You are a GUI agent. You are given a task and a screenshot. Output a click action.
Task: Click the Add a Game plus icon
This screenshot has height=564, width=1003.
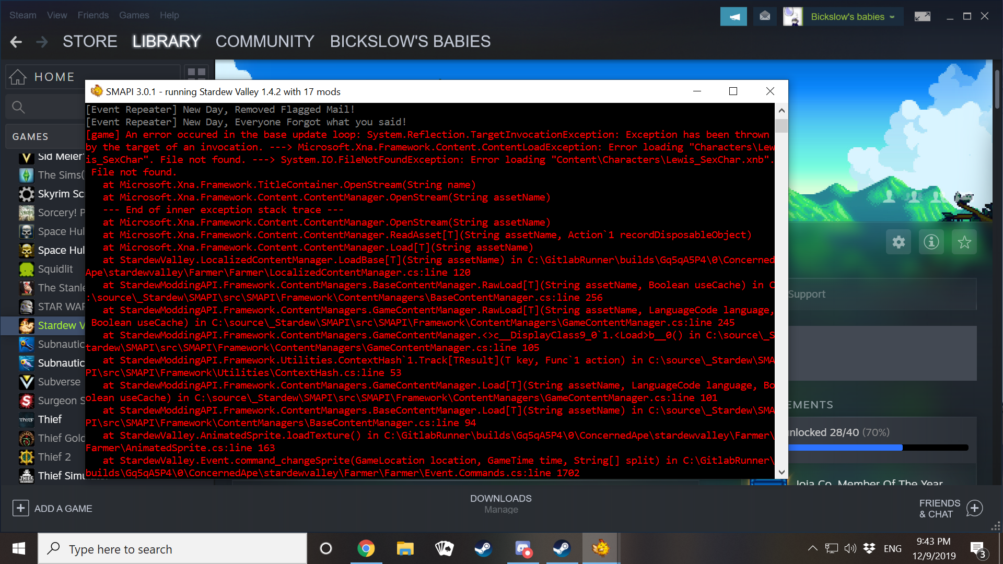tap(20, 508)
